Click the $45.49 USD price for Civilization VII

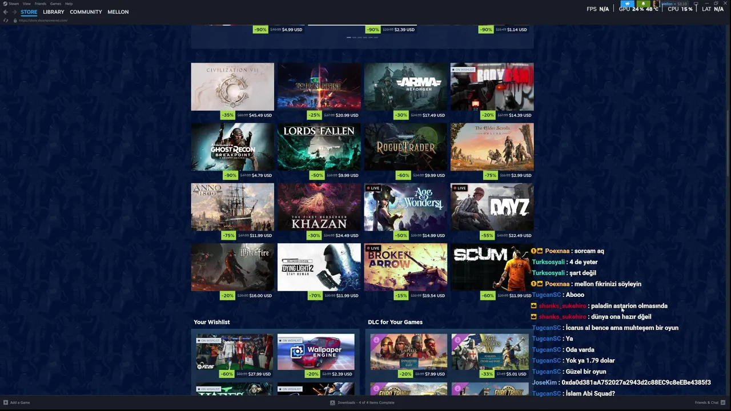click(x=260, y=115)
